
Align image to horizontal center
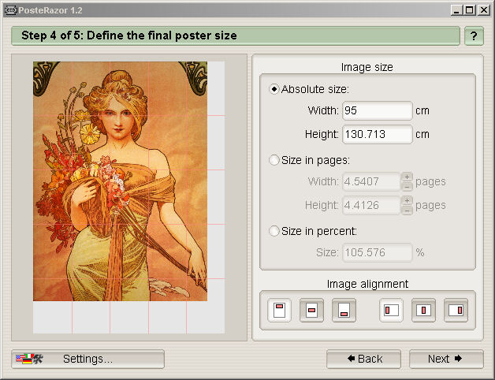[423, 310]
